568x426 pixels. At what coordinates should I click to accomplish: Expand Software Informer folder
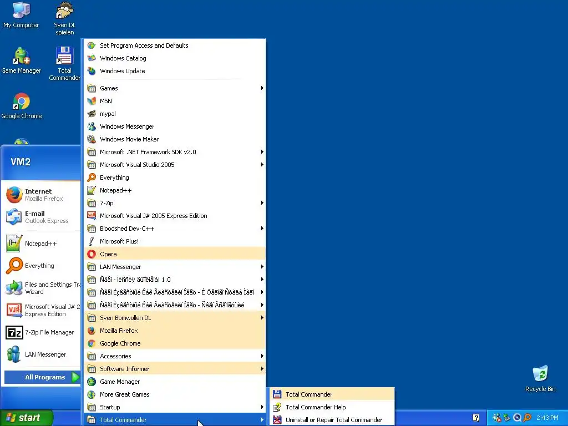[175, 369]
